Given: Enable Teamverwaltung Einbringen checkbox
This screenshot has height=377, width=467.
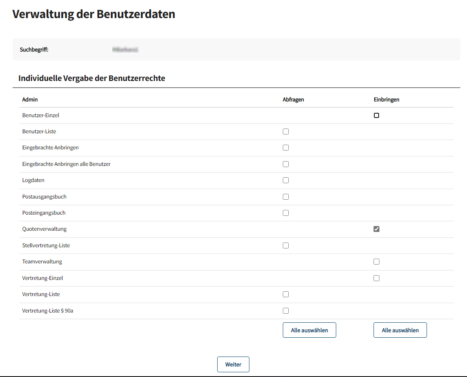Looking at the screenshot, I should coord(376,262).
